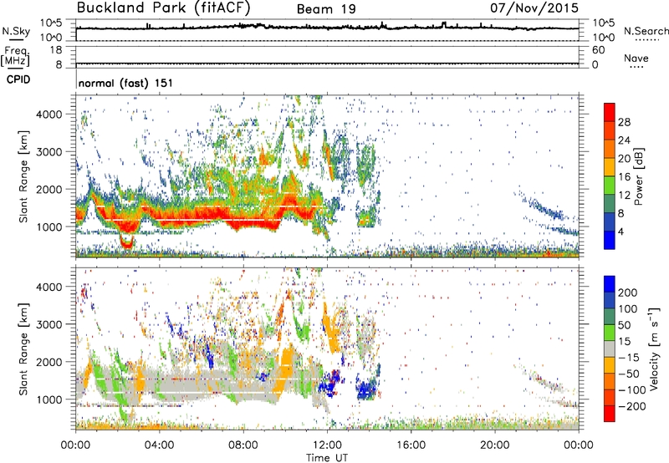
Task: Click the '16:00' time tick label
Action: coord(411,445)
